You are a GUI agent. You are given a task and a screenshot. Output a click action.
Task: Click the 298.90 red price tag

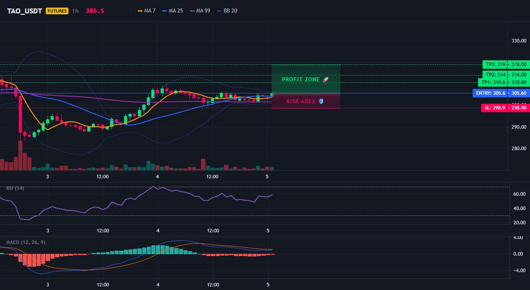click(x=519, y=108)
